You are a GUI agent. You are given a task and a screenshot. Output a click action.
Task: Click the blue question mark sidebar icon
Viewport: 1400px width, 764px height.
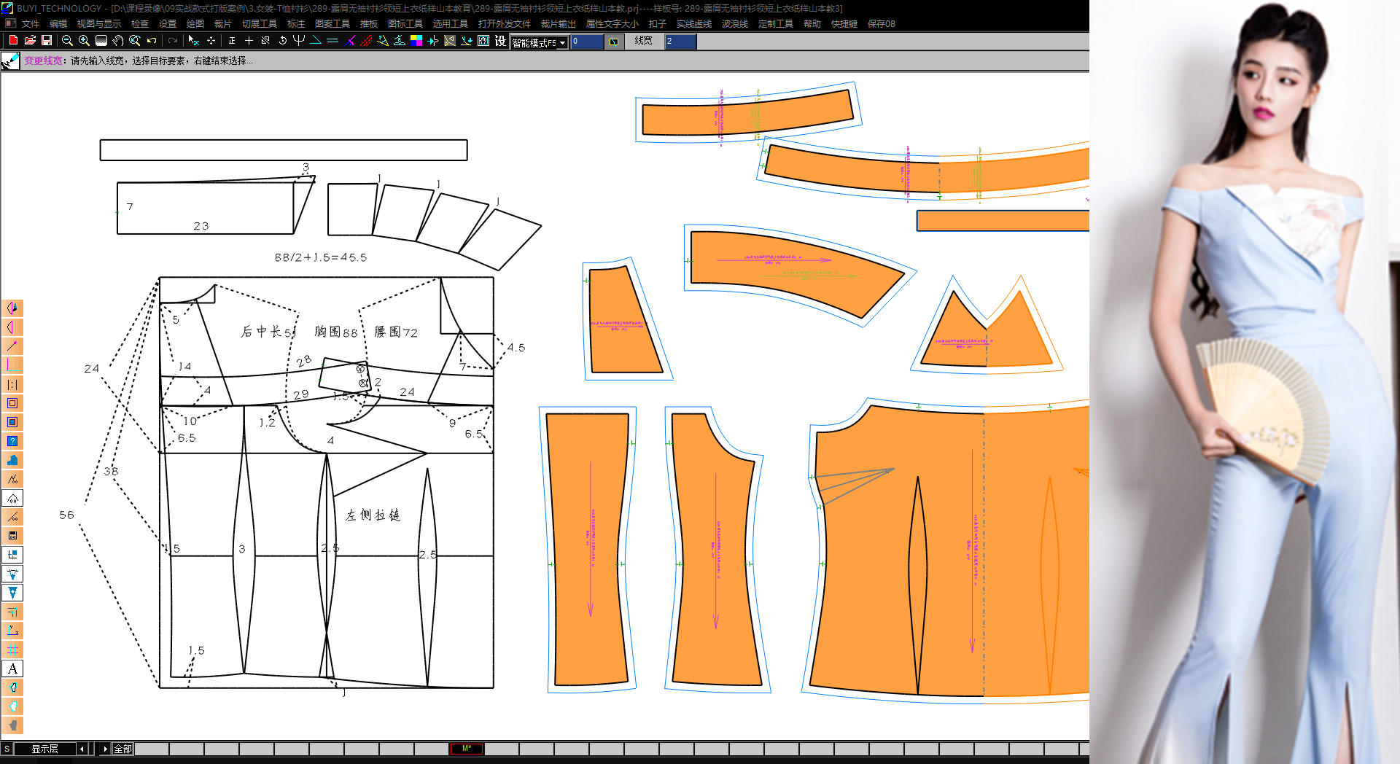pyautogui.click(x=12, y=441)
